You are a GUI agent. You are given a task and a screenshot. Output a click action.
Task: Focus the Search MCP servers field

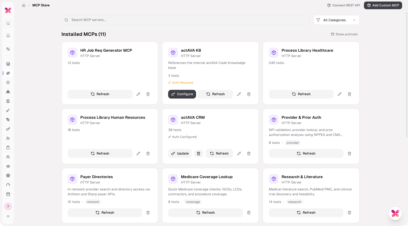click(185, 20)
